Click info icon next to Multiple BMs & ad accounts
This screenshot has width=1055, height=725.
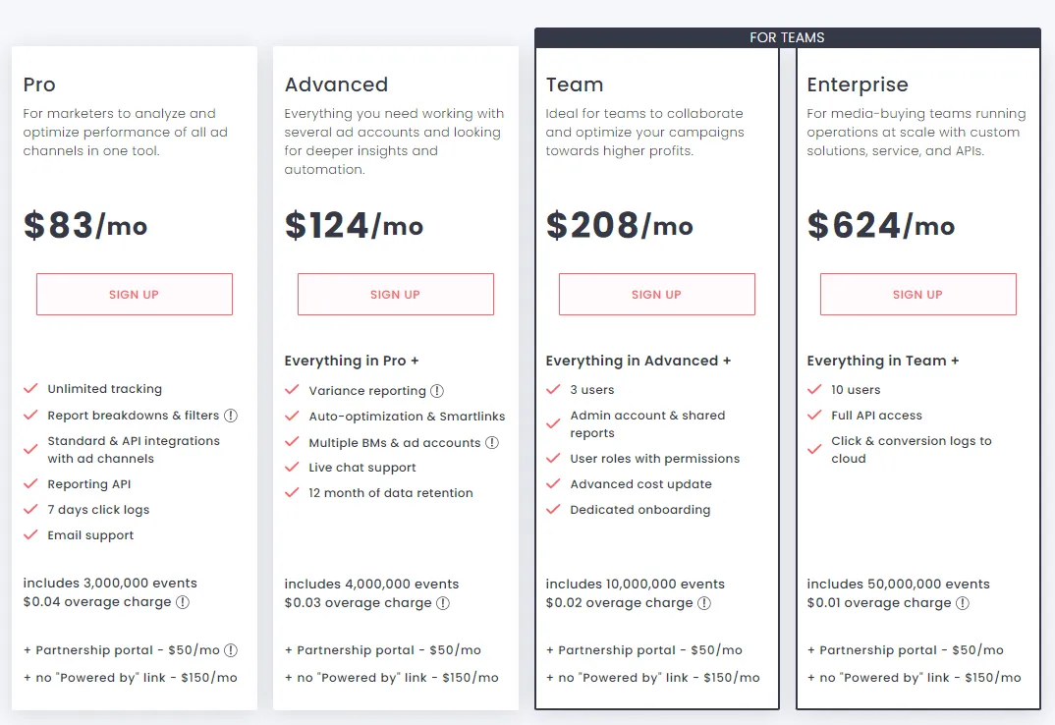[492, 443]
